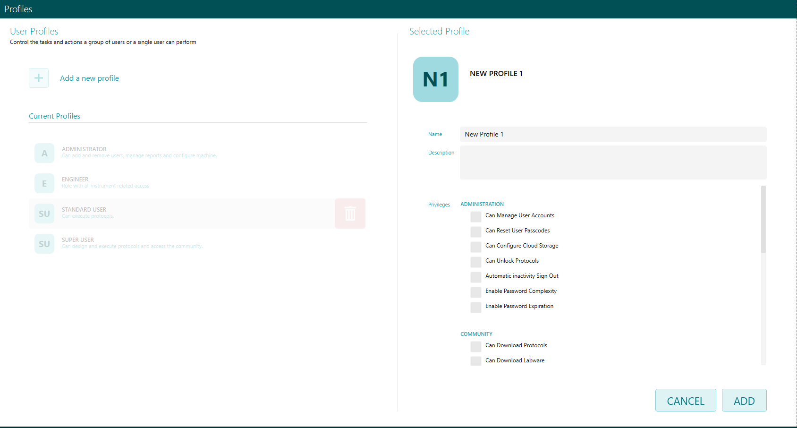Select the Super User profile avatar
Image resolution: width=797 pixels, height=428 pixels.
coord(44,243)
